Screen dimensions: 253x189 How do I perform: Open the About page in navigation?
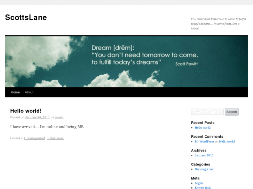[x=29, y=92]
